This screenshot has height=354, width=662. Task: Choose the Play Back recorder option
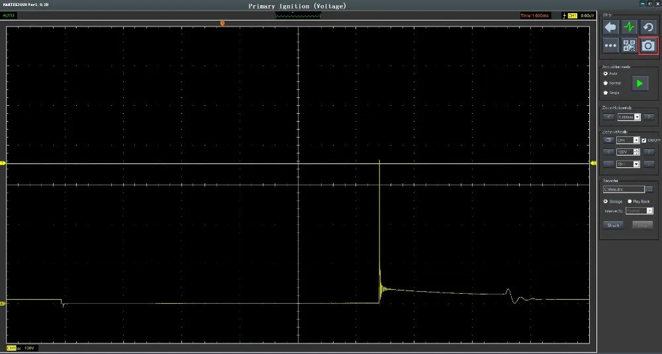(x=629, y=201)
